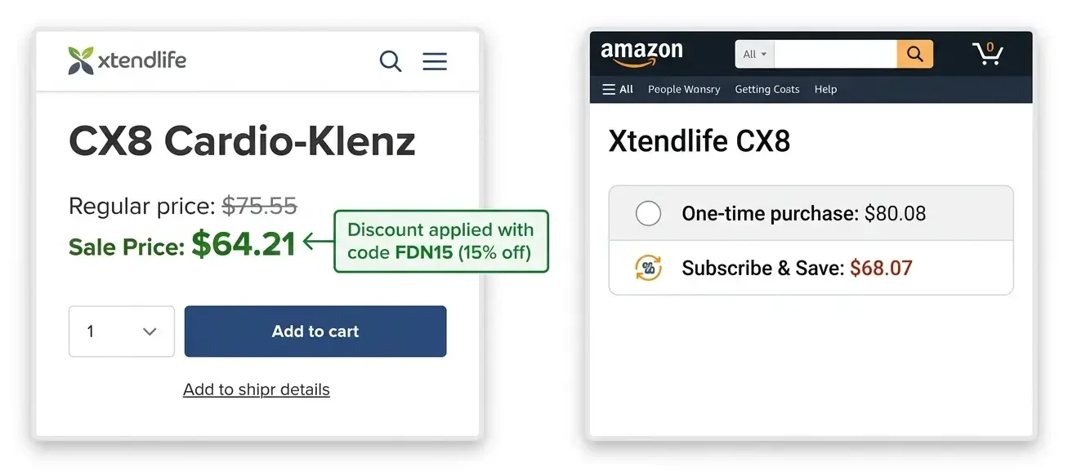Screen dimensions: 1068x476
Task: Open the xtendlife hamburger menu
Action: 434,60
